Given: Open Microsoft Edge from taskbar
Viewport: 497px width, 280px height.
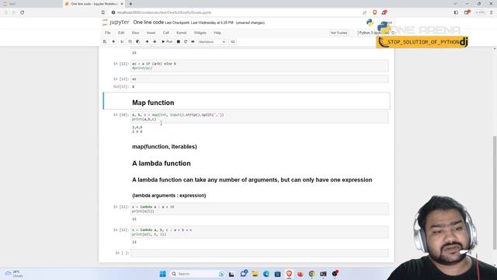Looking at the screenshot, I should [x=266, y=274].
